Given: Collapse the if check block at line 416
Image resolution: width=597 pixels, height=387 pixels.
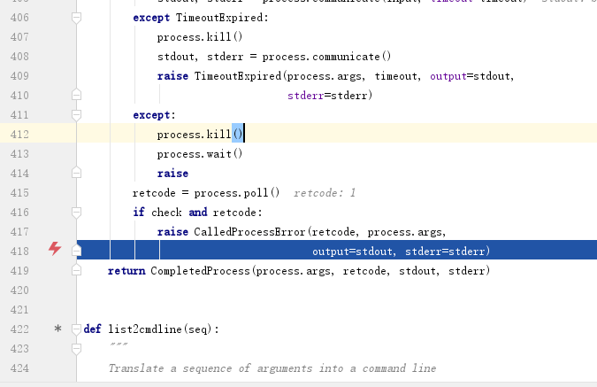Looking at the screenshot, I should pos(77,212).
